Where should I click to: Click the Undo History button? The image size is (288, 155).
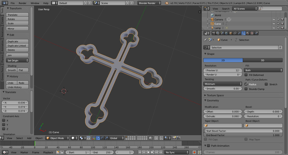tap(17, 87)
